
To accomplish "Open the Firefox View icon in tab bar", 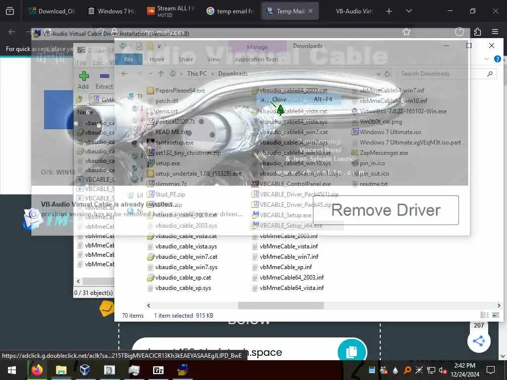I will (x=10, y=11).
